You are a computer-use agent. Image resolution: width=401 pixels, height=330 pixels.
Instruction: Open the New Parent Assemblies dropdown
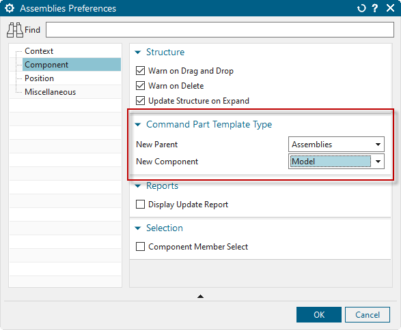click(x=336, y=145)
